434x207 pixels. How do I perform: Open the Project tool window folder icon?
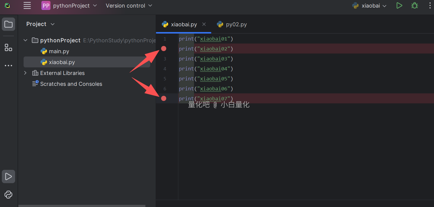pos(8,24)
